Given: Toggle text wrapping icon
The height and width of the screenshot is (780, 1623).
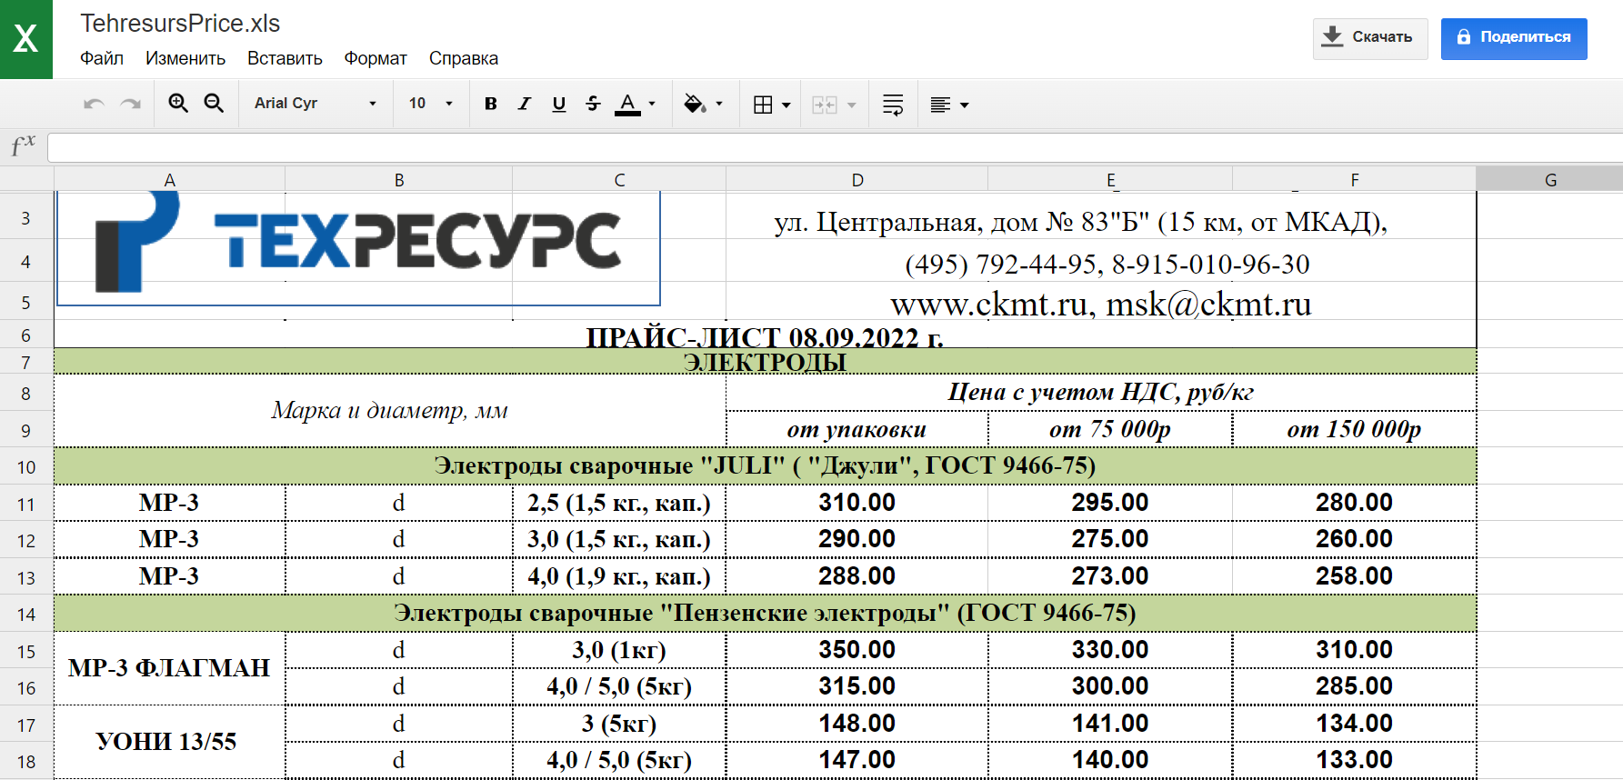Looking at the screenshot, I should pos(893,105).
